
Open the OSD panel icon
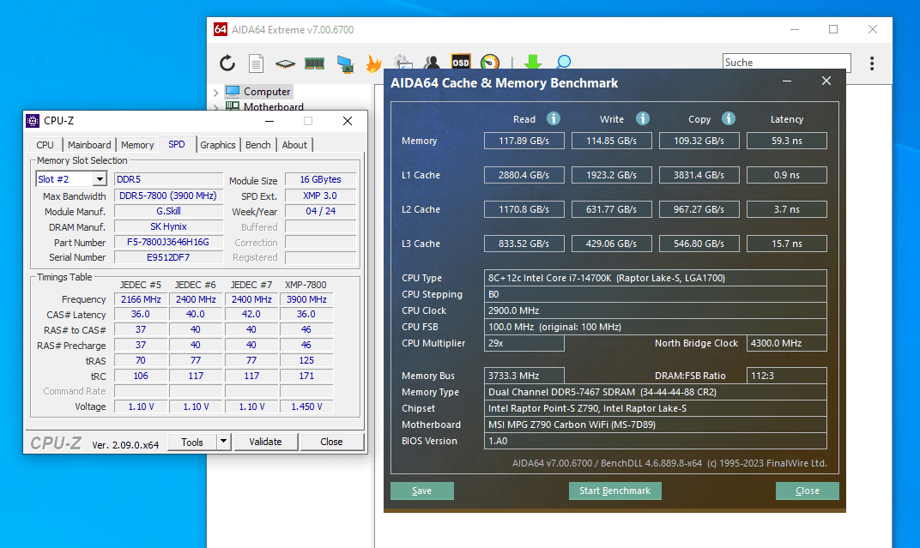[461, 62]
